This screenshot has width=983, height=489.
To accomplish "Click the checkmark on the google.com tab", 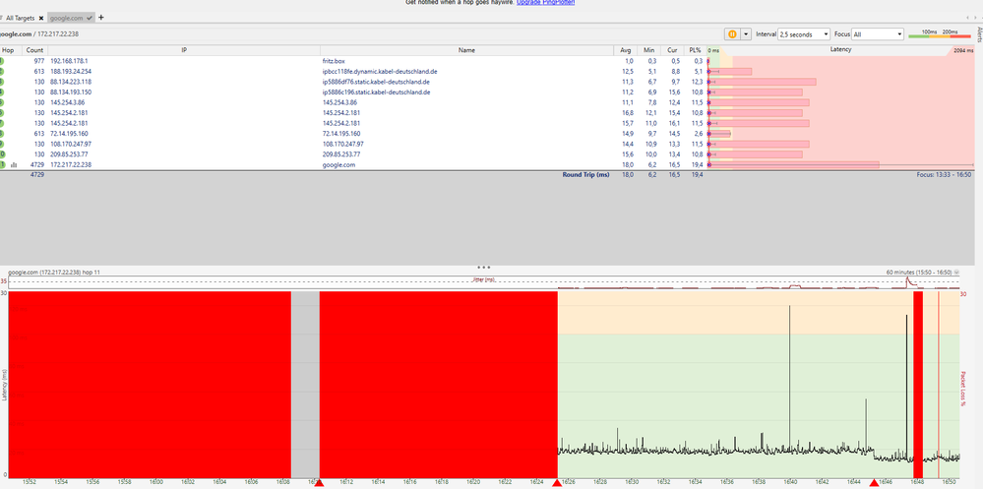I will click(x=90, y=18).
